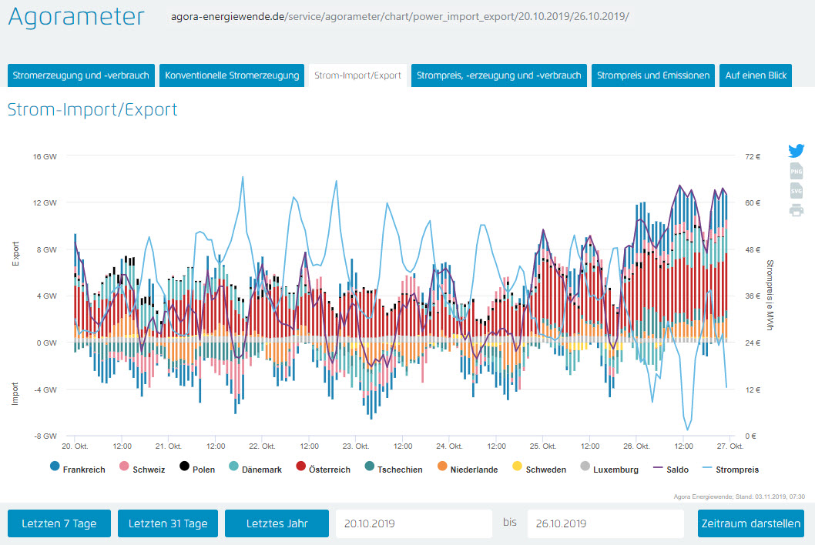The width and height of the screenshot is (815, 545).
Task: Select Letztes Jahr time range
Action: pyautogui.click(x=277, y=523)
